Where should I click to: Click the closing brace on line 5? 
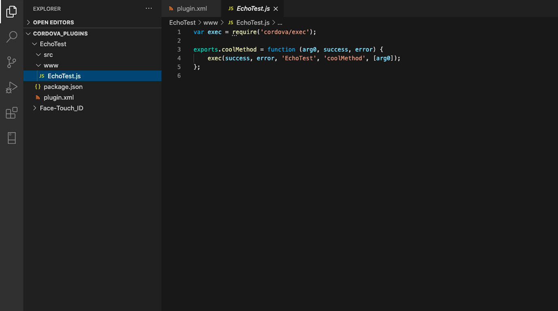pyautogui.click(x=195, y=67)
